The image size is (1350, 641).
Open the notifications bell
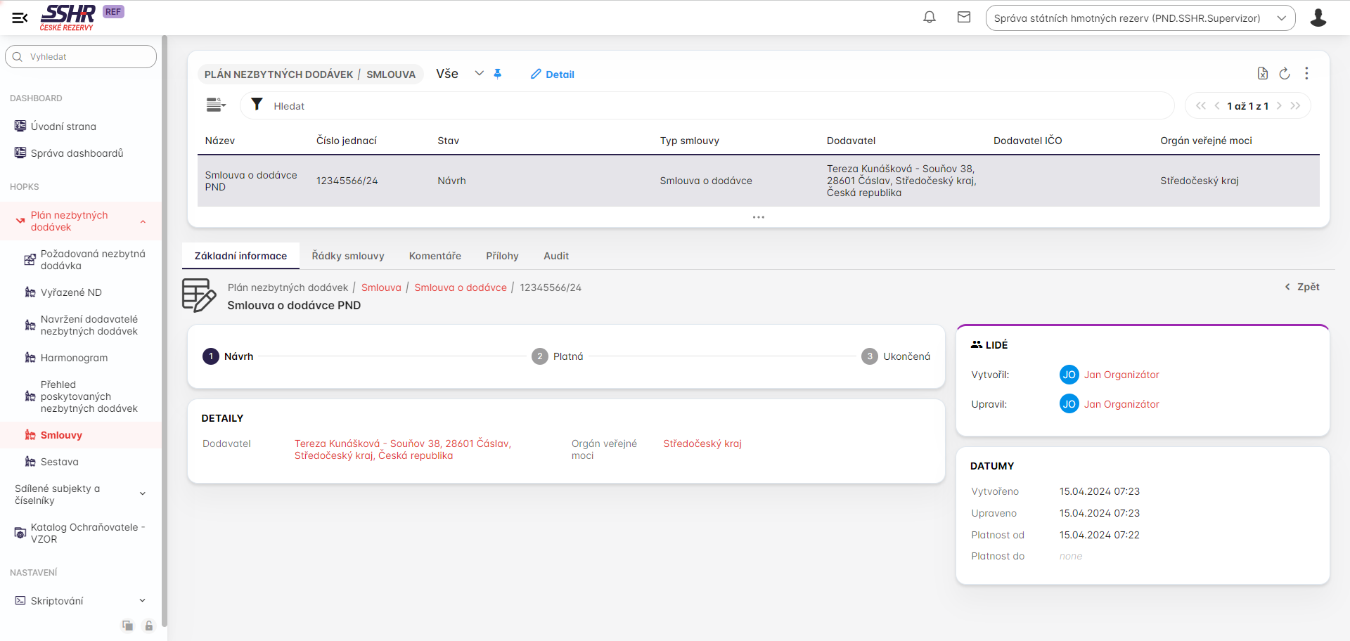929,18
